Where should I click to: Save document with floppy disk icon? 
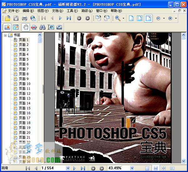(16, 18)
